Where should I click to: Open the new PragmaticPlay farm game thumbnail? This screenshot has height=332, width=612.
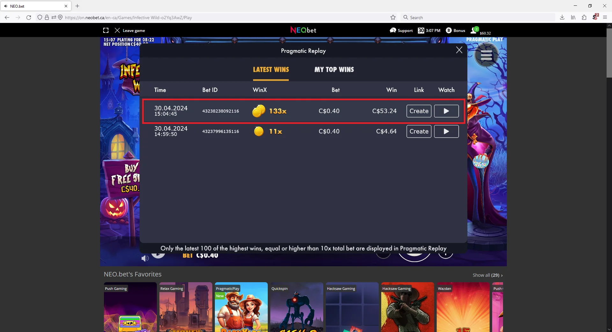coord(241,307)
